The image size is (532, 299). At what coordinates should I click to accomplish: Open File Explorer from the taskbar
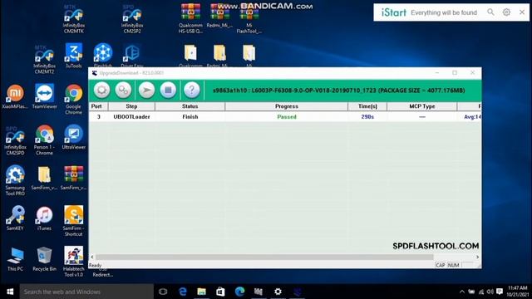[201, 292]
